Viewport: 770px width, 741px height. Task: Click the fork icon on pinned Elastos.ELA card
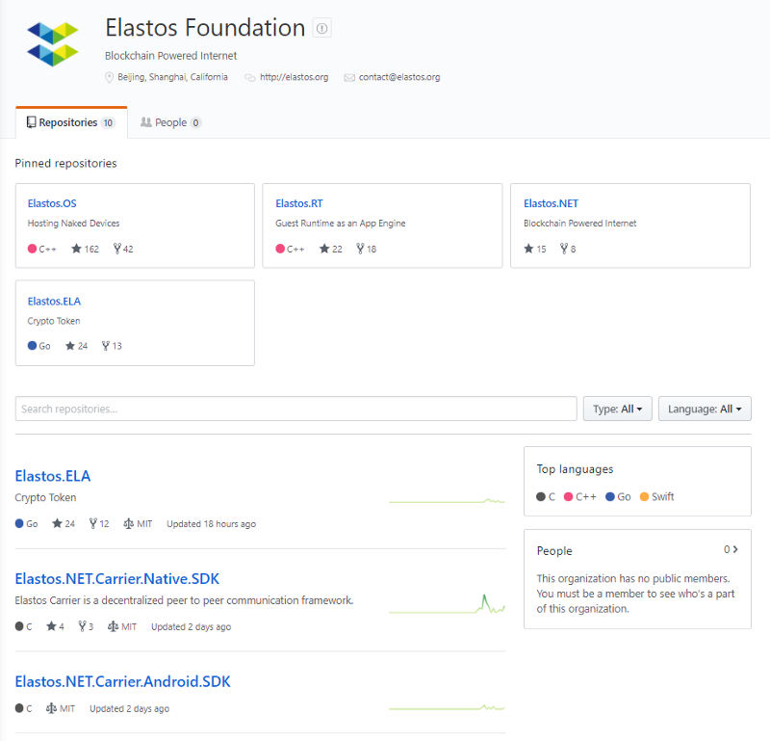pyautogui.click(x=106, y=346)
